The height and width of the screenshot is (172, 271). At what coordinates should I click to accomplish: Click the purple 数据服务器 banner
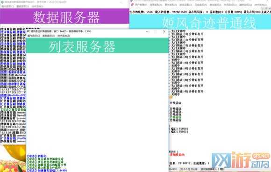64,16
